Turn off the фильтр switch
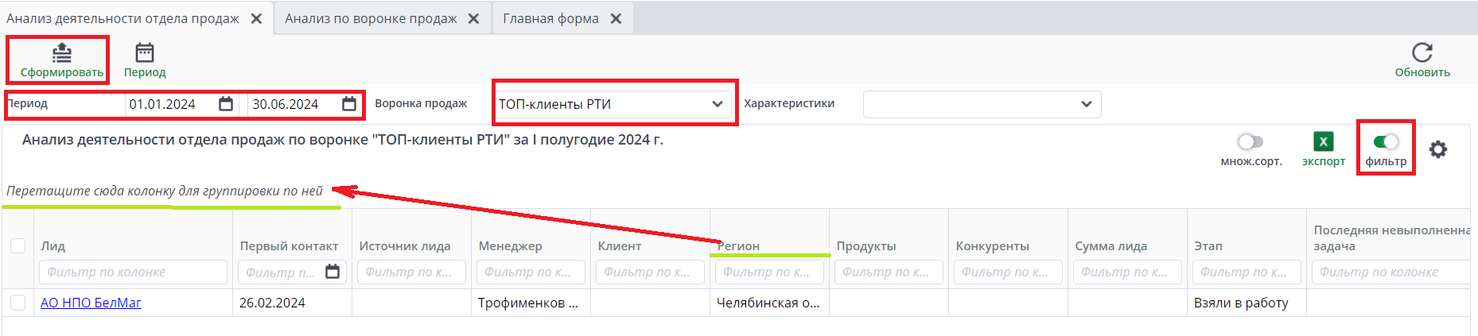 click(1386, 141)
